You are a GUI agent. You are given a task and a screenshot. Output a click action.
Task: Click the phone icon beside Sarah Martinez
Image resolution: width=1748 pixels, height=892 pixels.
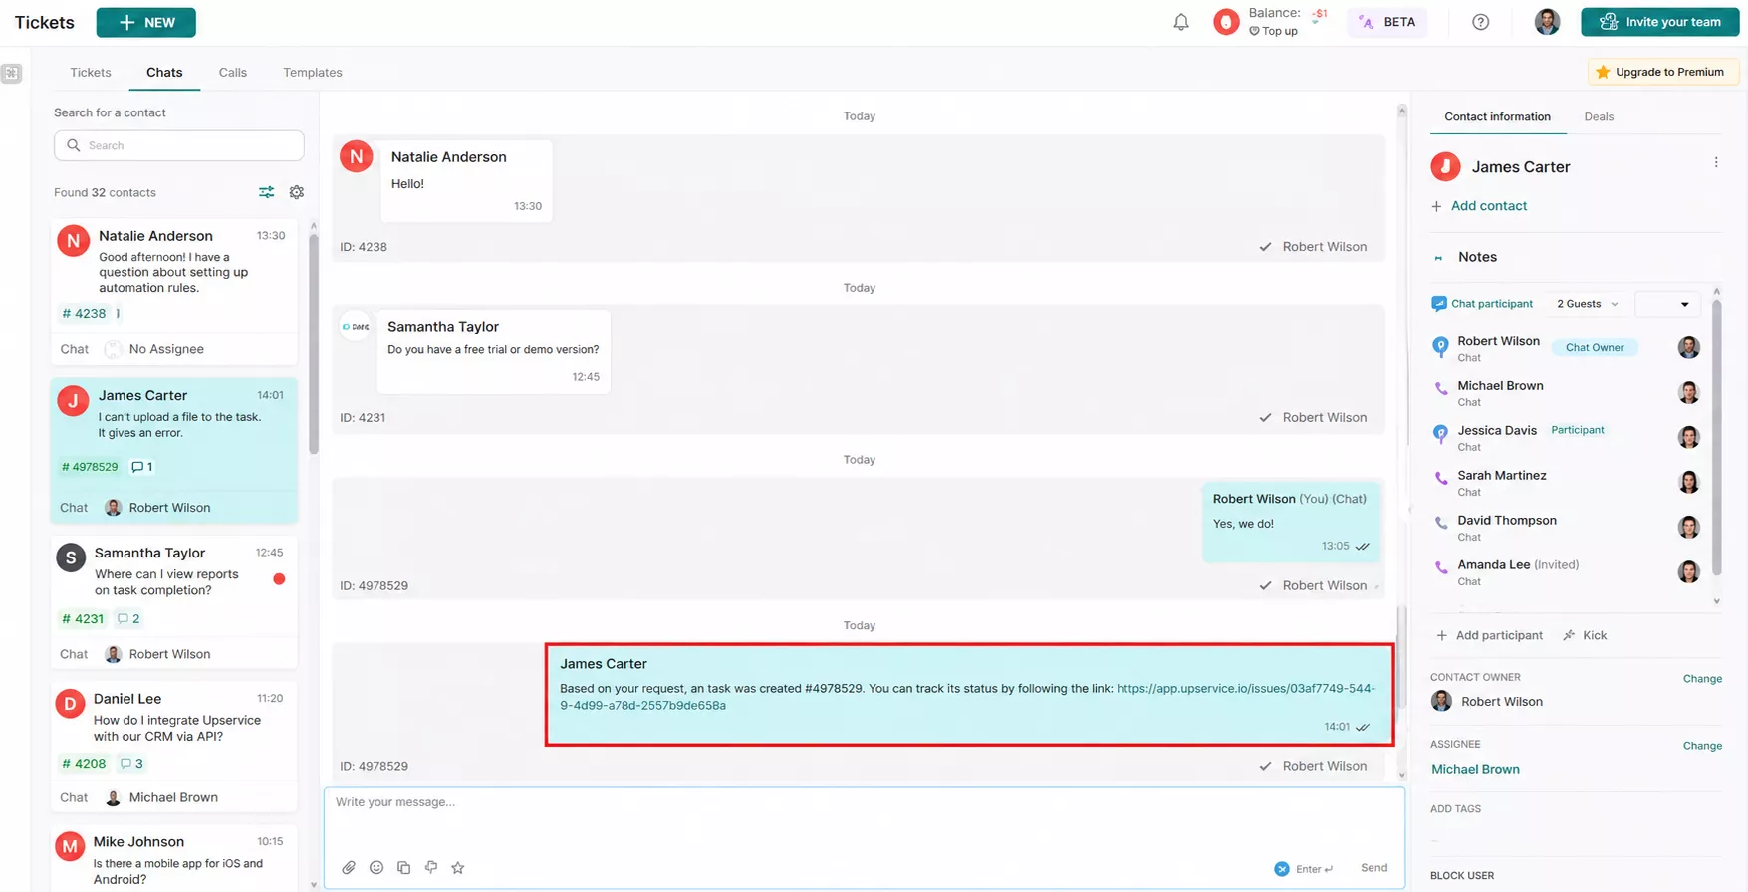1441,479
